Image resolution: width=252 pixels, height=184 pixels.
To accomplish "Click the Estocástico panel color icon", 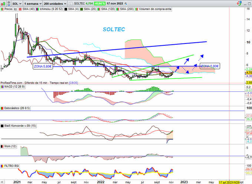I will (x=2, y=108).
